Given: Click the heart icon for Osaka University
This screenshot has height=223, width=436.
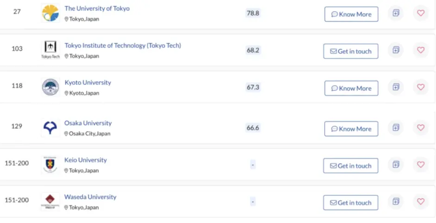Looking at the screenshot, I should [421, 127].
